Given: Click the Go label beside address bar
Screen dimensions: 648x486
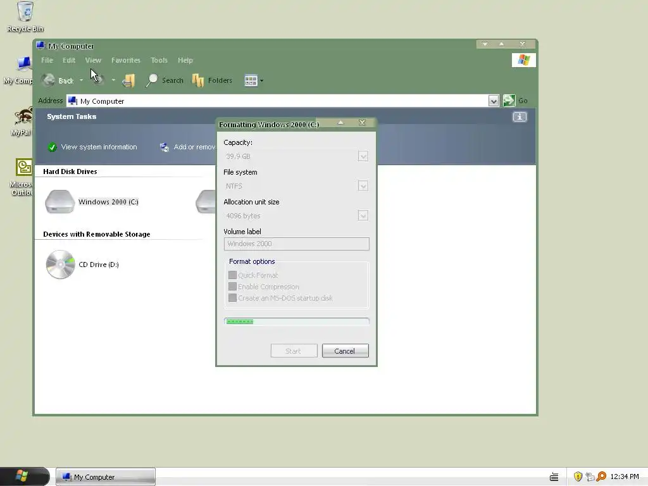Looking at the screenshot, I should click(x=523, y=101).
